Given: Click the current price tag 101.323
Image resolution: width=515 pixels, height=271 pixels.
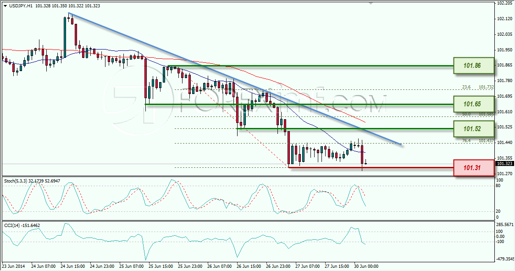Looking at the screenshot, I should 504,164.
